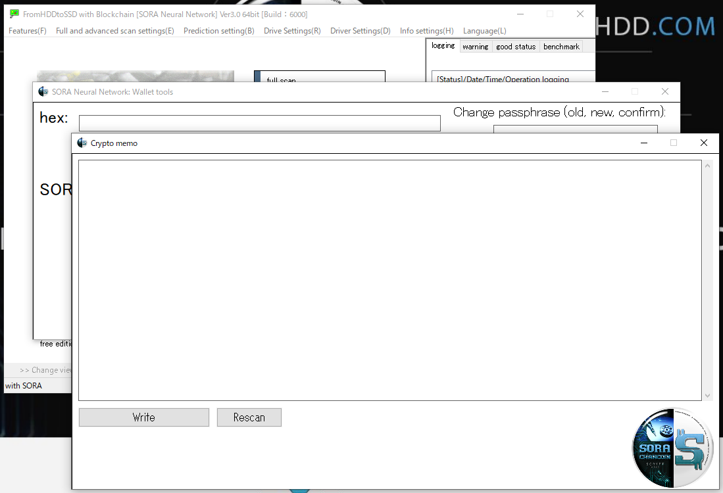Screen dimensions: 723x493
Task: Close the FromHDDtoSSD main window
Action: (x=580, y=14)
